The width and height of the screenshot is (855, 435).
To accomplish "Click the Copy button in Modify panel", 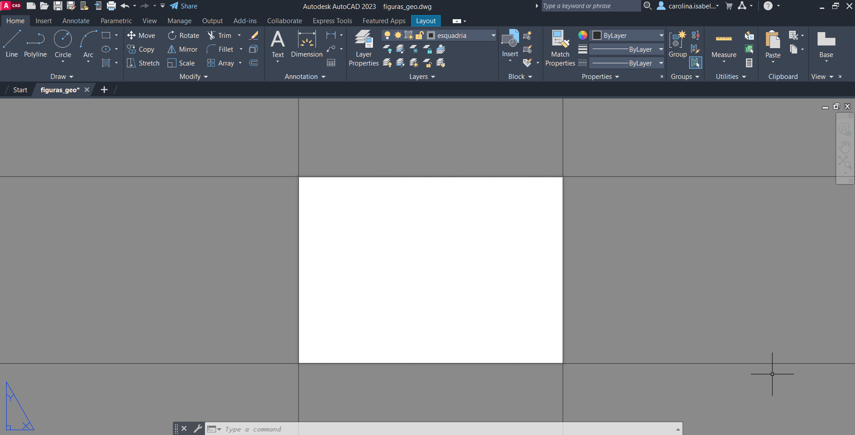I will [141, 49].
